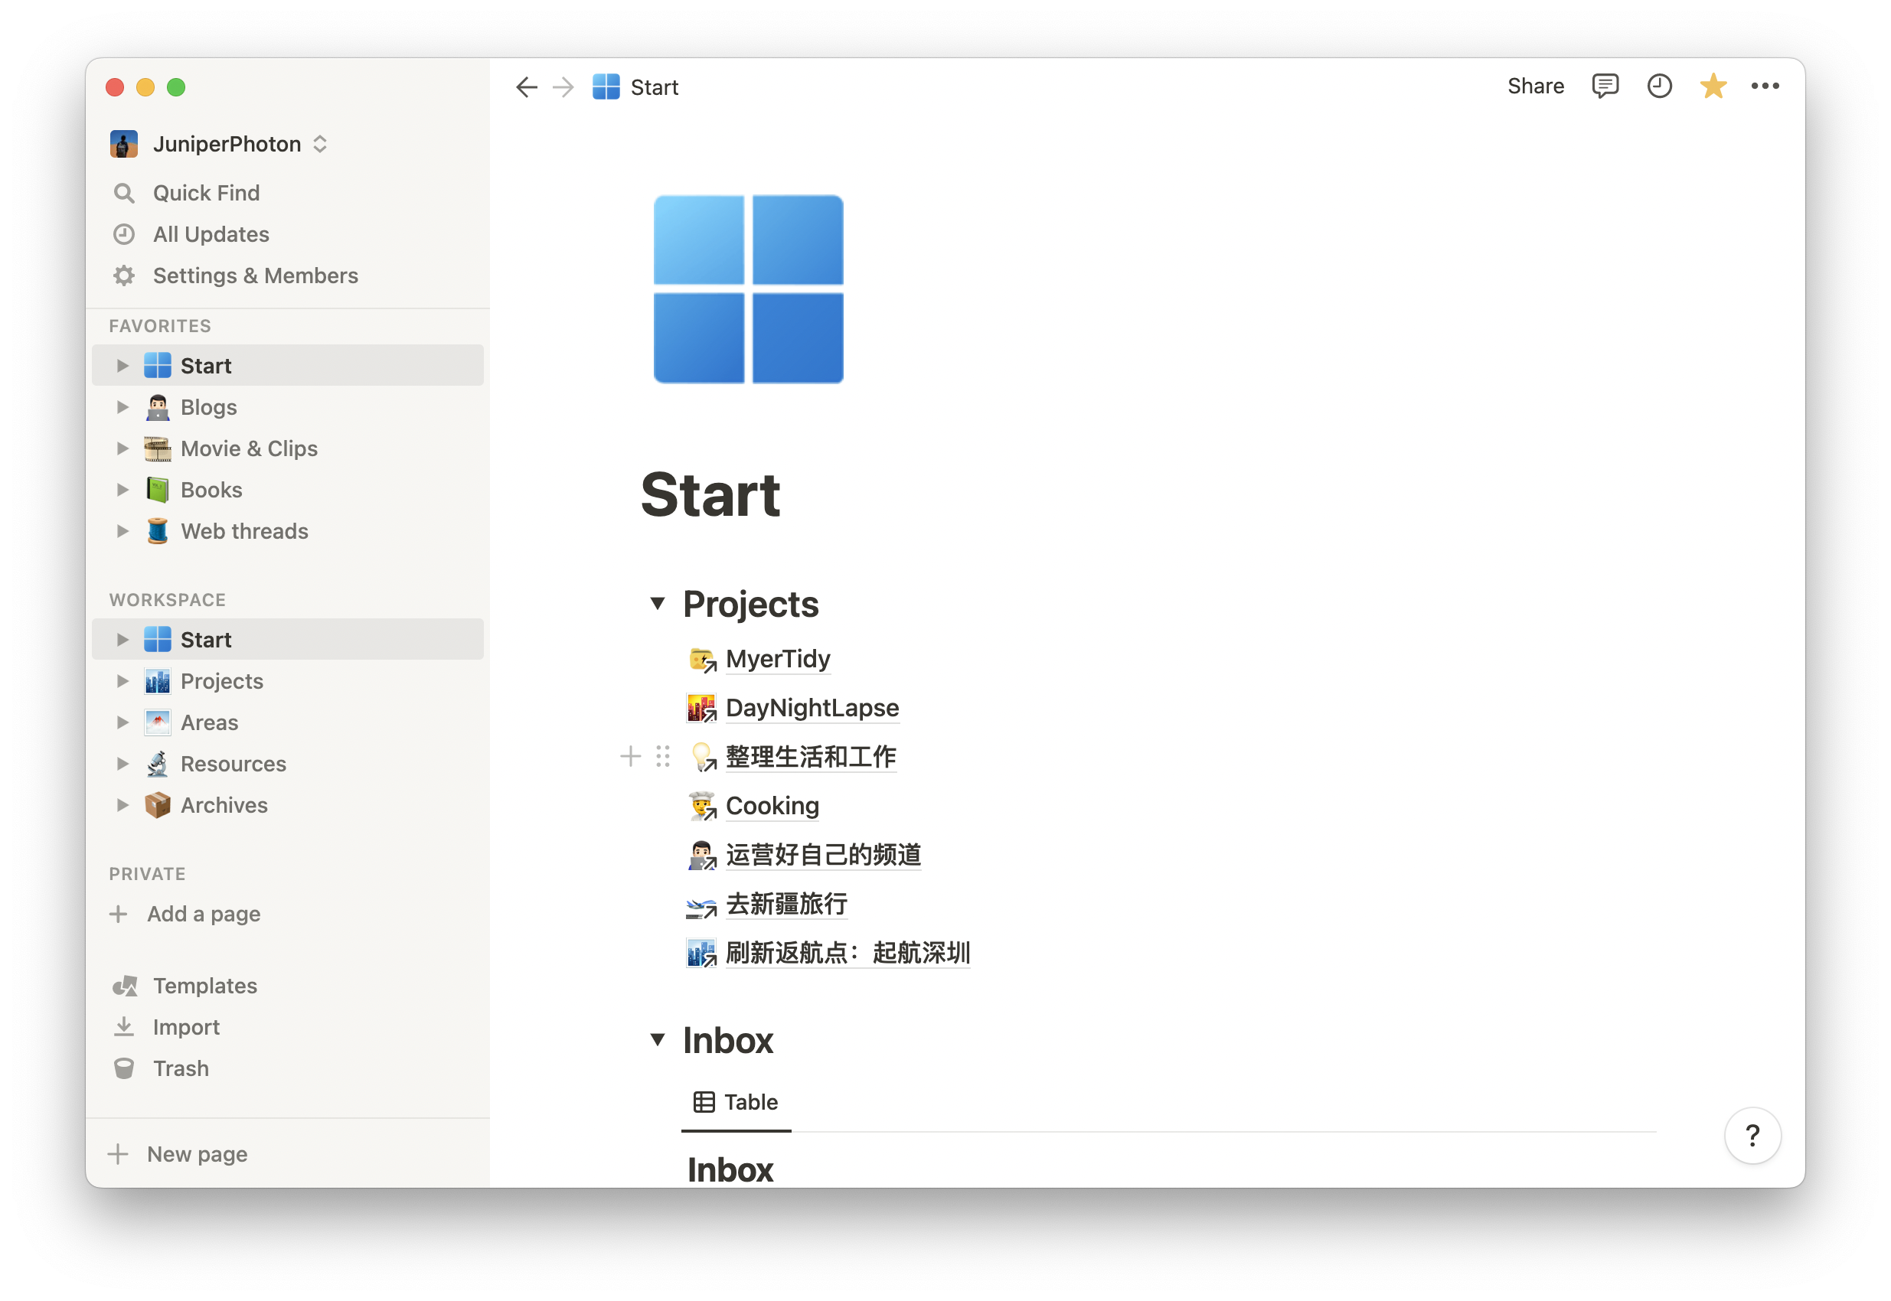Collapse the Projects toggle heading
1891x1301 pixels.
point(657,603)
